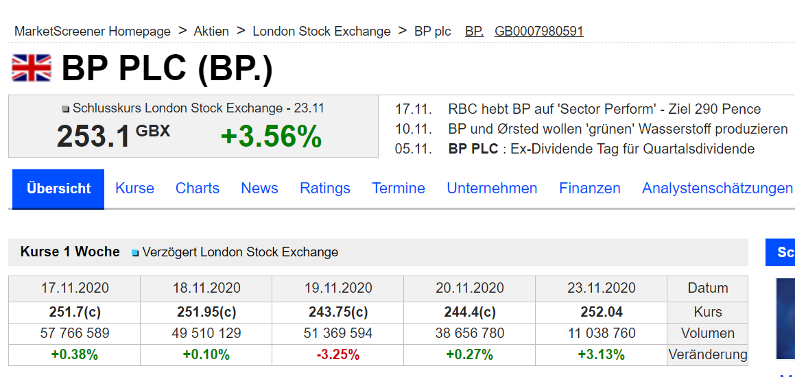Go to the News tab

click(x=259, y=188)
